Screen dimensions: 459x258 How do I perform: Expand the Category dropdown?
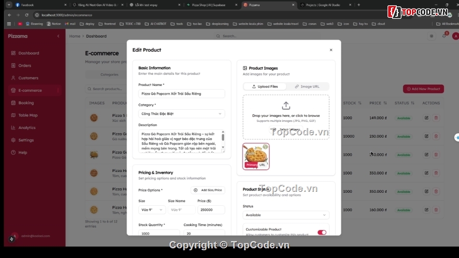181,114
